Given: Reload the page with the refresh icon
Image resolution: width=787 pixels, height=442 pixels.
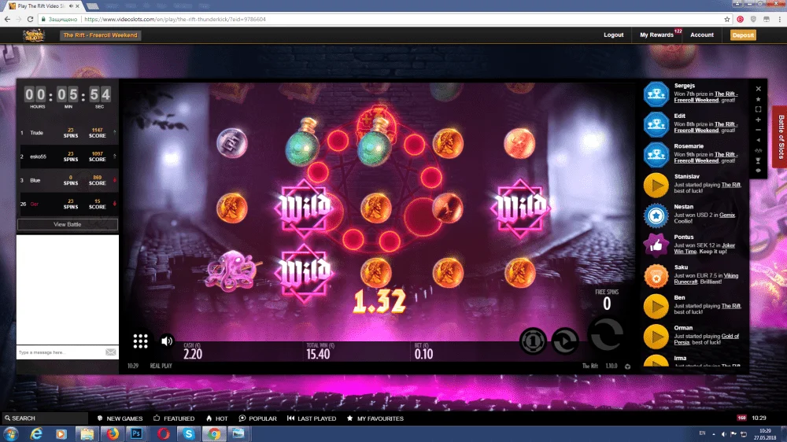Looking at the screenshot, I should 30,19.
